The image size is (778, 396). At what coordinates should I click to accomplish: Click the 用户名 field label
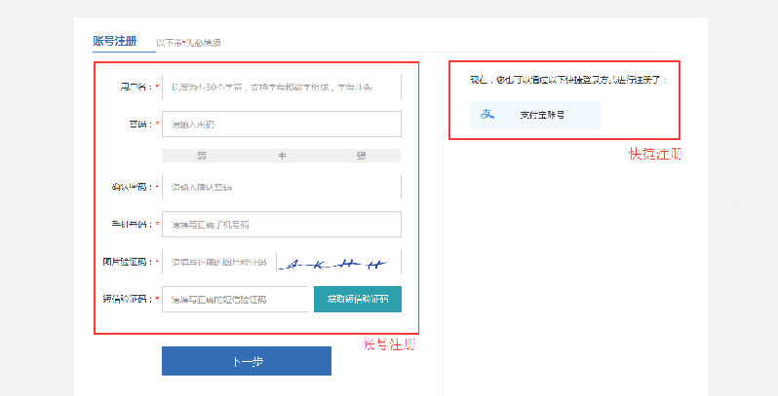click(132, 87)
